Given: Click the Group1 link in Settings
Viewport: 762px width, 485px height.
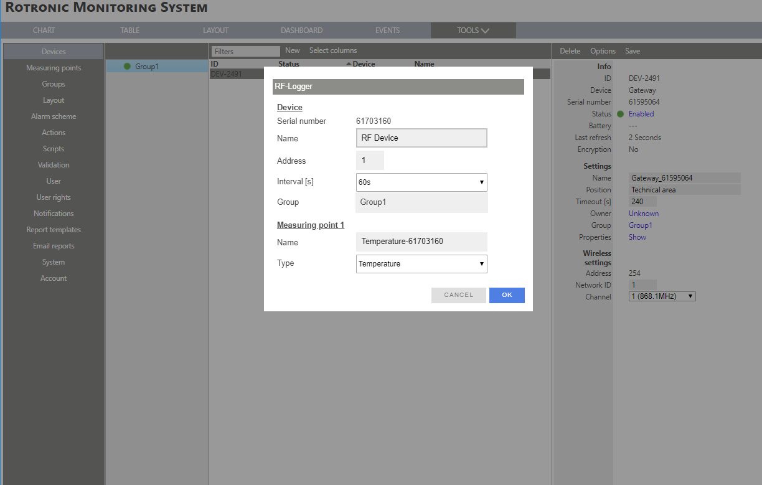Looking at the screenshot, I should pos(641,225).
